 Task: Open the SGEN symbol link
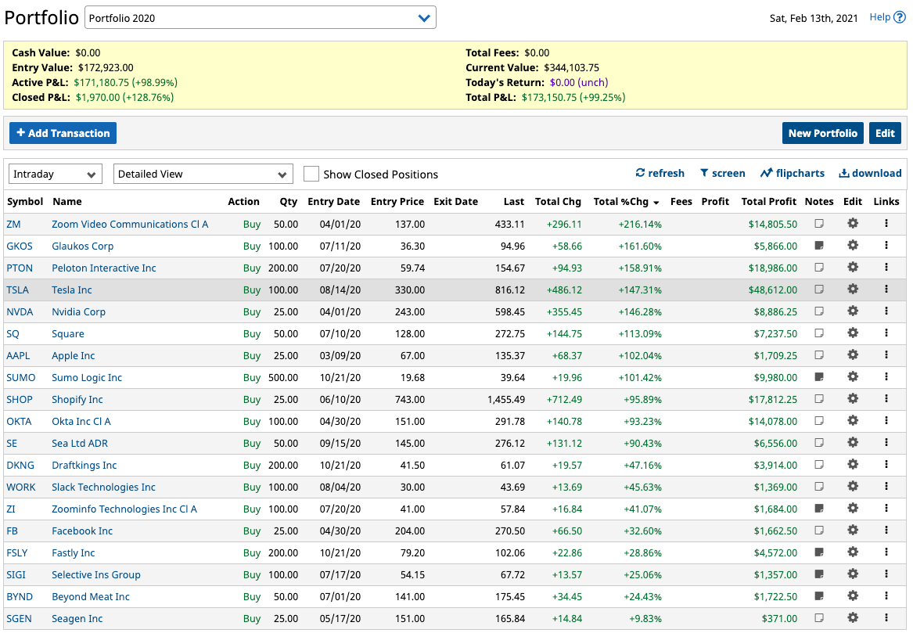click(20, 619)
